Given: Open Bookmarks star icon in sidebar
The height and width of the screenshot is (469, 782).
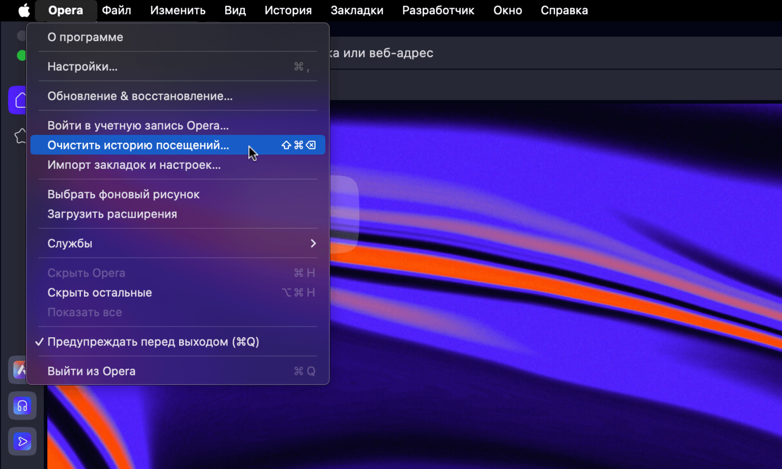Looking at the screenshot, I should [20, 136].
